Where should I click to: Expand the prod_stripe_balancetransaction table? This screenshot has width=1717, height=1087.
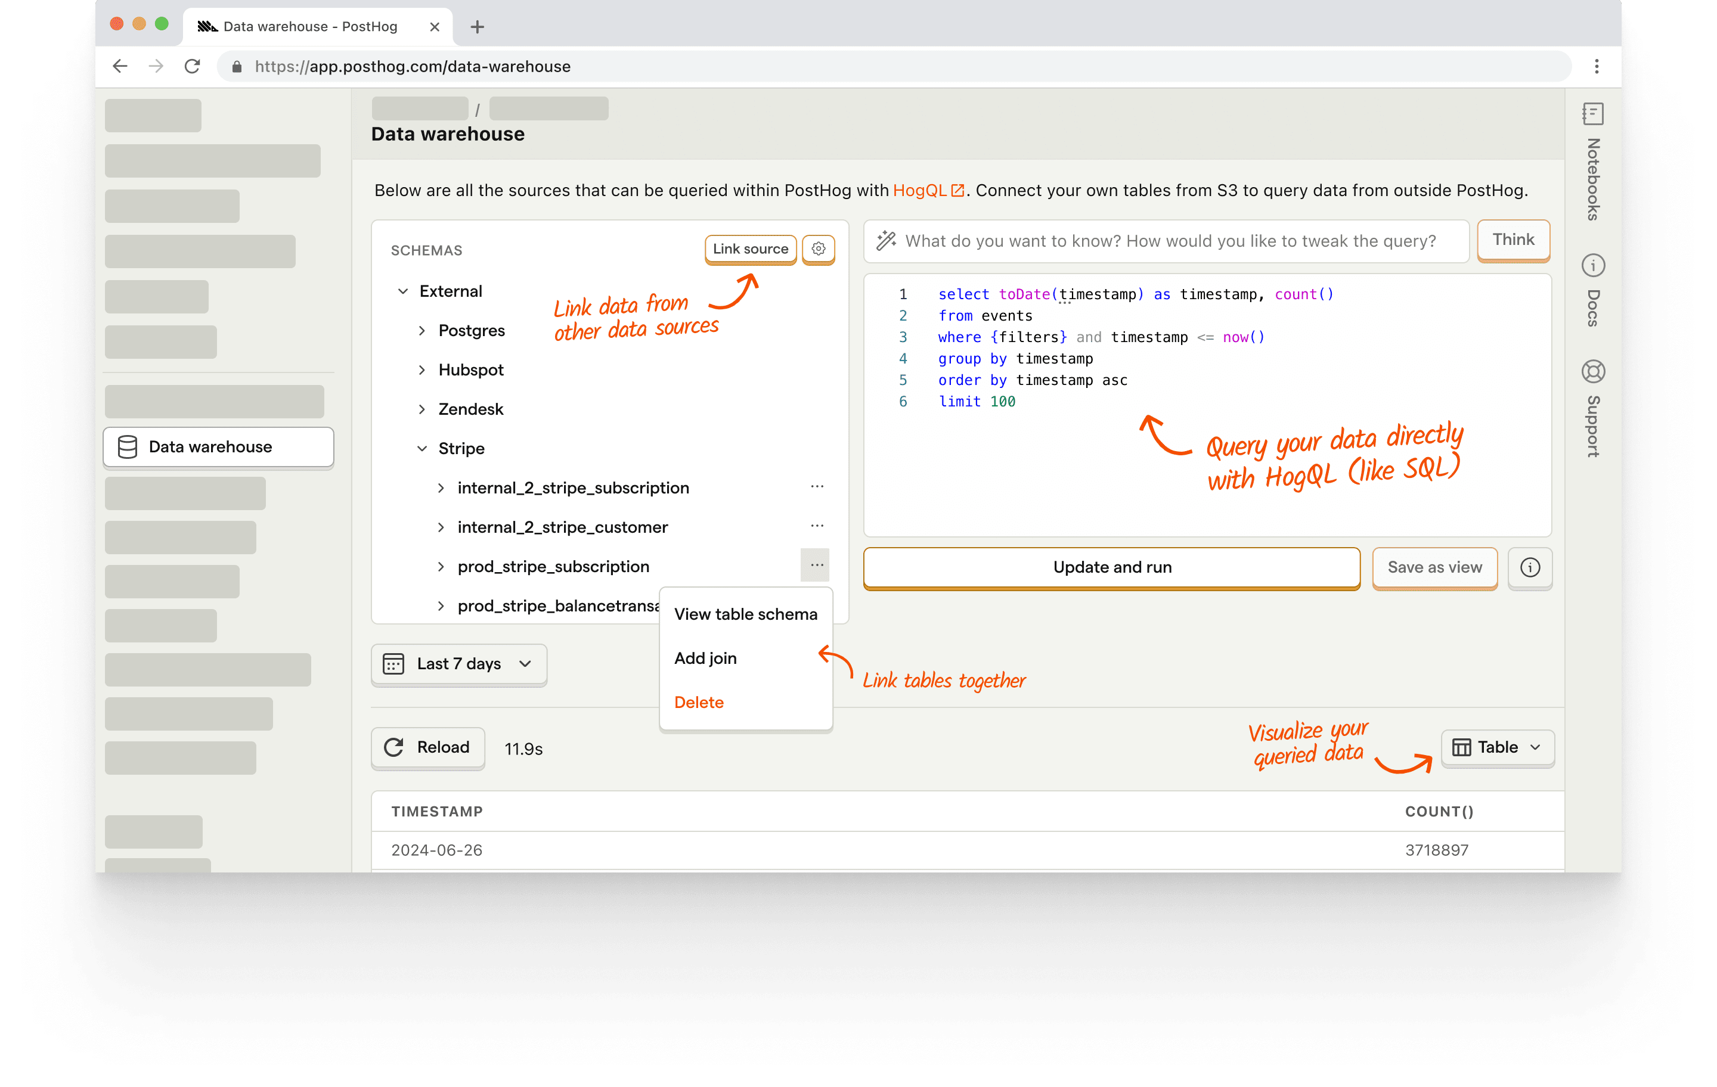(441, 606)
